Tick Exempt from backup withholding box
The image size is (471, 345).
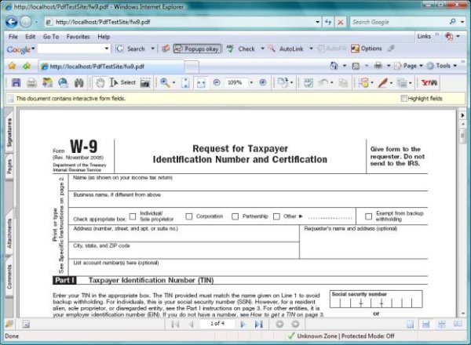369,216
